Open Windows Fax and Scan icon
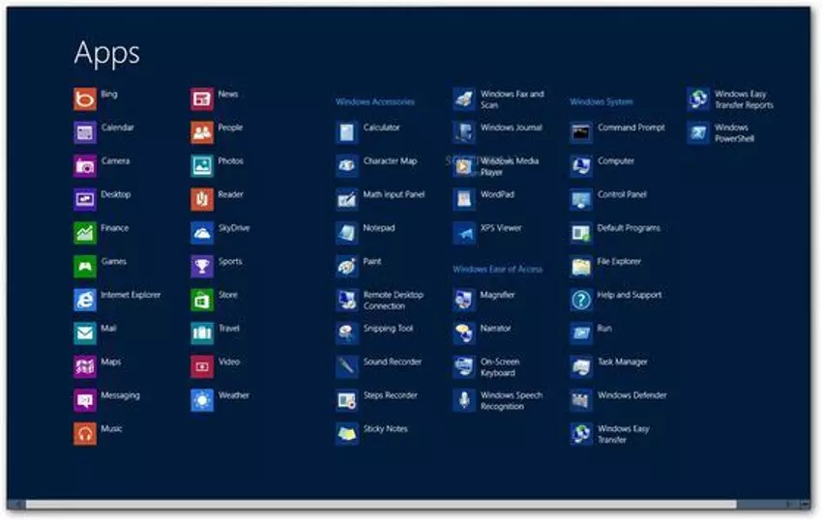 coord(464,99)
